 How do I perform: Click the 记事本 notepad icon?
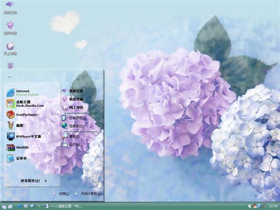(10, 158)
